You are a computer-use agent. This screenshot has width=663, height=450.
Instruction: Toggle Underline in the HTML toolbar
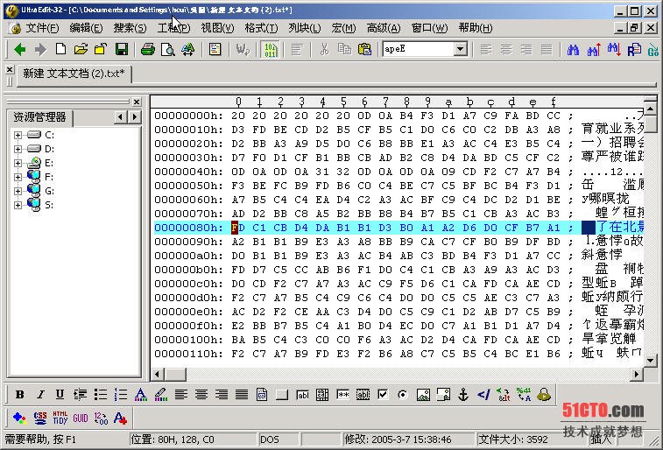point(60,395)
